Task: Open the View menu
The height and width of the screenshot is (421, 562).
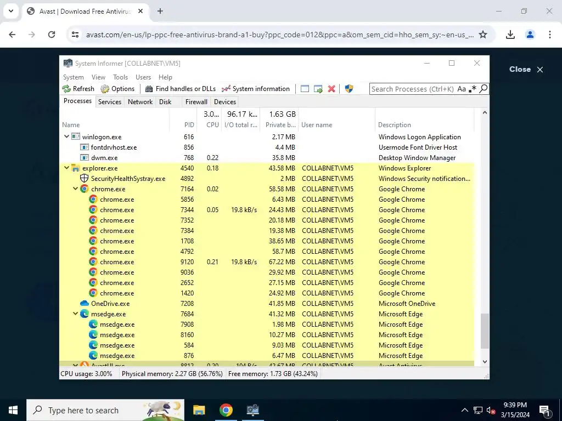Action: click(x=98, y=77)
